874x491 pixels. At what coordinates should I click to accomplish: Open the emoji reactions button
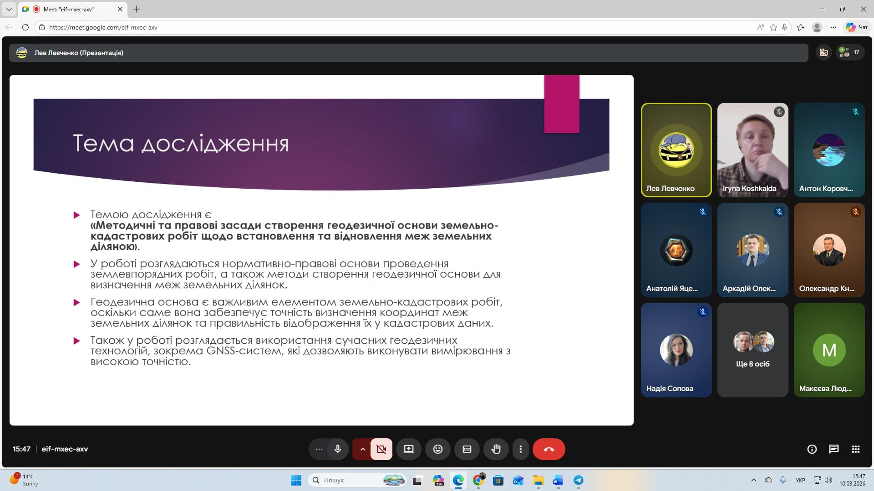pyautogui.click(x=437, y=449)
